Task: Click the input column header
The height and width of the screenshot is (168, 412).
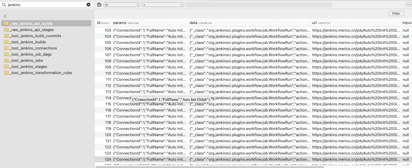Action: [x=407, y=23]
